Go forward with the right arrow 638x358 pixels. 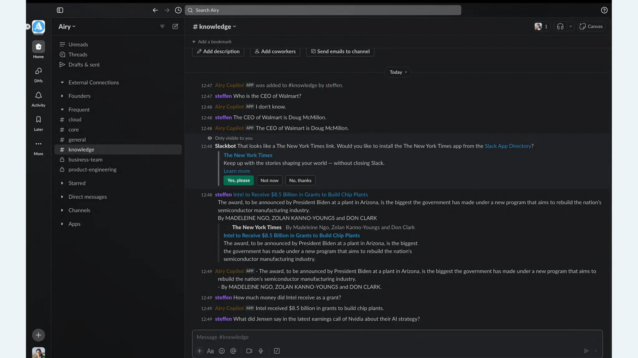(167, 10)
